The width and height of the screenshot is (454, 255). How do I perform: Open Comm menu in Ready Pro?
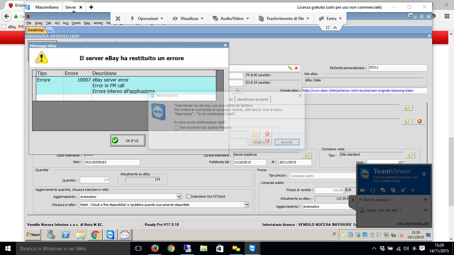click(x=76, y=23)
